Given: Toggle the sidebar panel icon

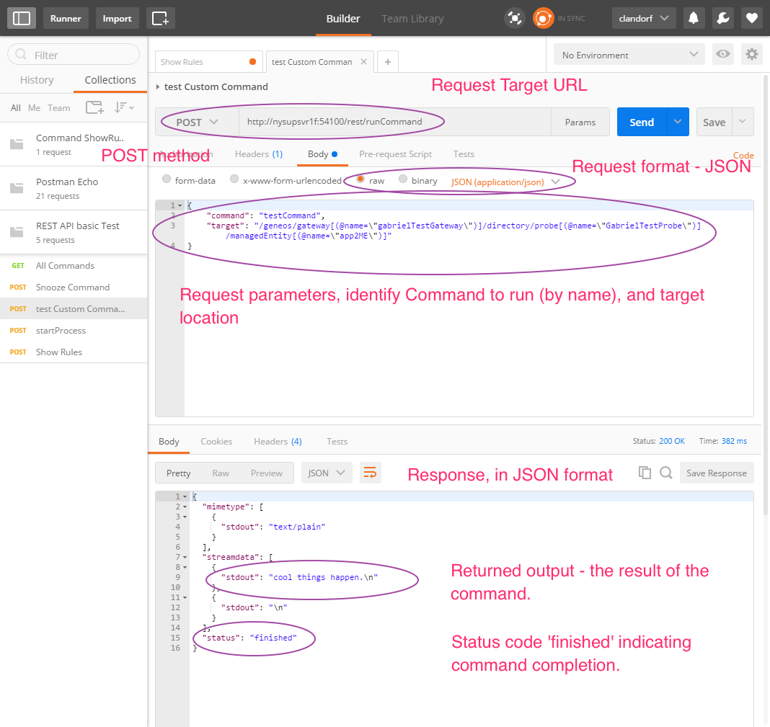Looking at the screenshot, I should (x=22, y=18).
